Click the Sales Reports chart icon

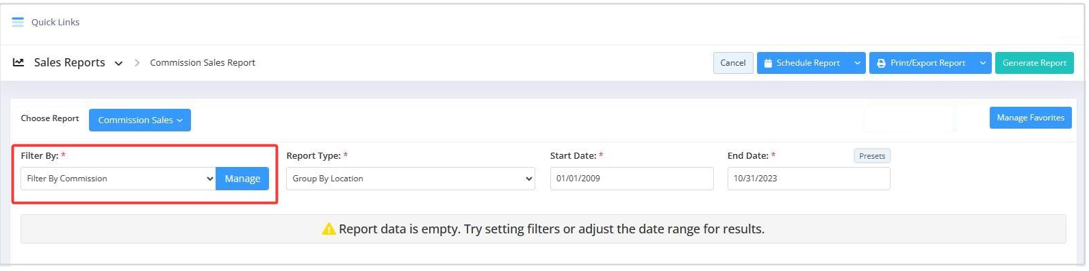tap(18, 62)
